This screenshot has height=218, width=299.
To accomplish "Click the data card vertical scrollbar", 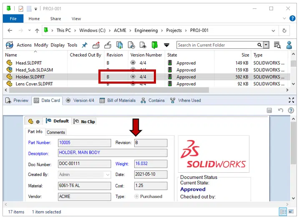I will tap(293, 143).
